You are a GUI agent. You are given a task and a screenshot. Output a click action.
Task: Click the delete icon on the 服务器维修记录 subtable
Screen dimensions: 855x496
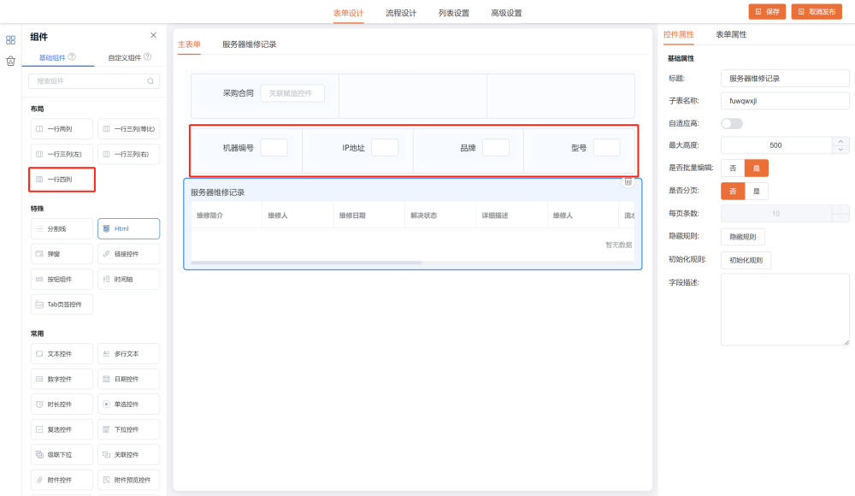[628, 181]
